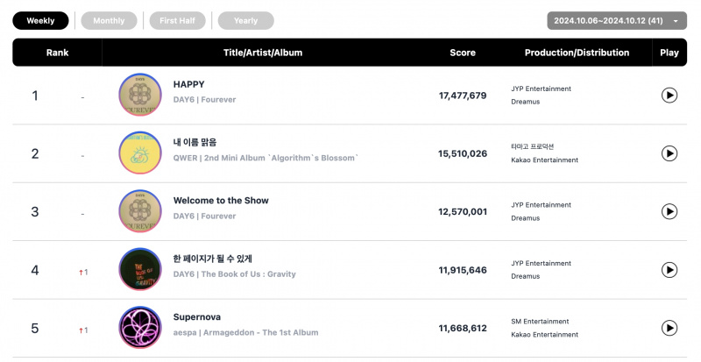Screen dimensions: 701x362
Task: Open the Algorithm's Blossom yellow album cover
Action: tap(140, 153)
